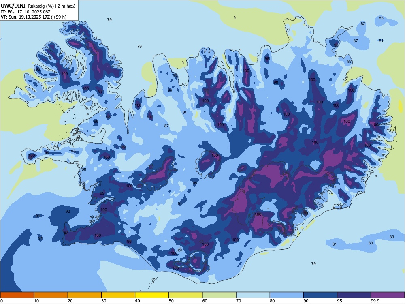Screen dimensions: 405x304
Task: Click the init time 'IT: Fös. 17. 10. 2025 06Z'
Action: click(26, 12)
